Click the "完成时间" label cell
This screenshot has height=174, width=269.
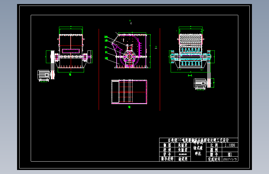[214, 159]
